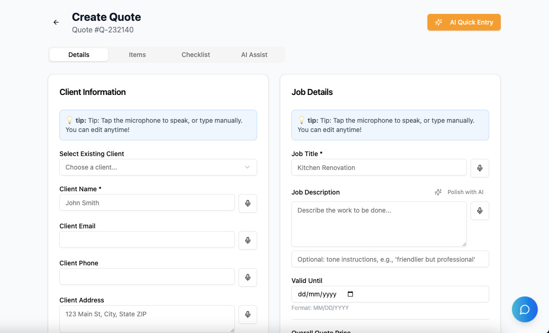
Task: Go back using the left arrow icon
Action: pos(56,22)
